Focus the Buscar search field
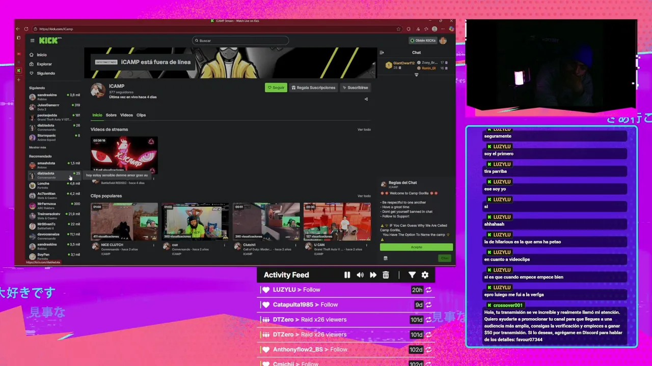The image size is (652, 366). [x=240, y=41]
